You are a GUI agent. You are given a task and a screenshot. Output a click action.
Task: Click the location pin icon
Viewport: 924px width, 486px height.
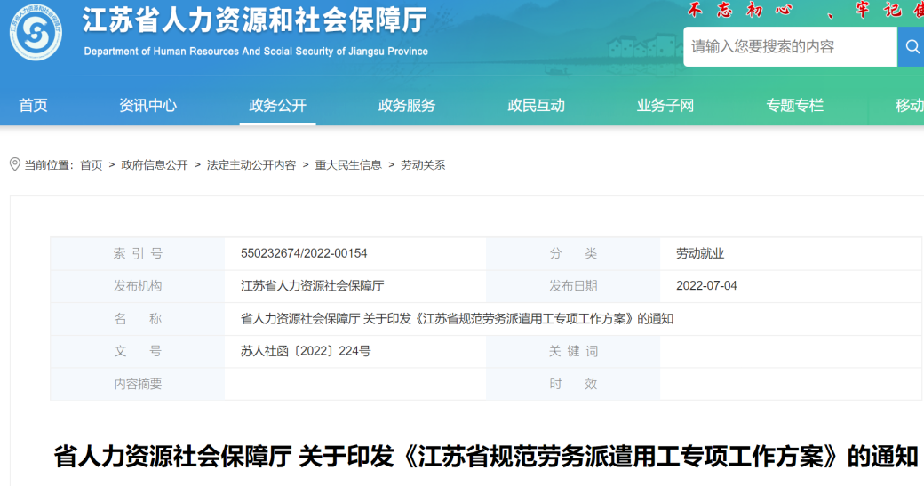[x=14, y=164]
